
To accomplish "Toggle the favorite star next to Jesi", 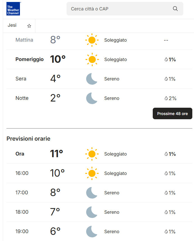I will [29, 26].
